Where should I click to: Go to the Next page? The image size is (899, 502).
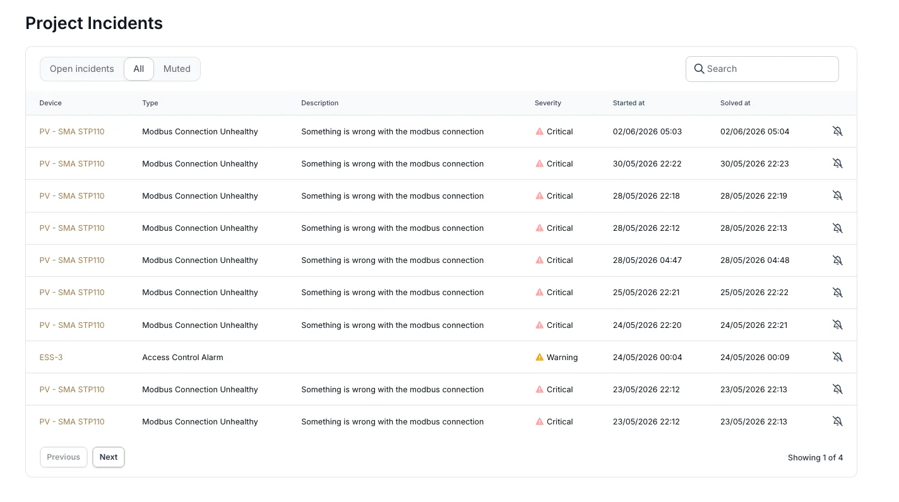109,457
